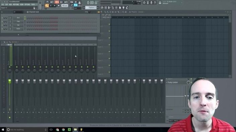Click the Fruity Limiter slot name
This screenshot has width=236, height=132.
coord(173,82)
